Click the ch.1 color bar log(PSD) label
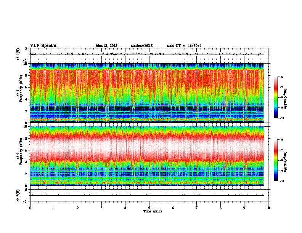 286,99
